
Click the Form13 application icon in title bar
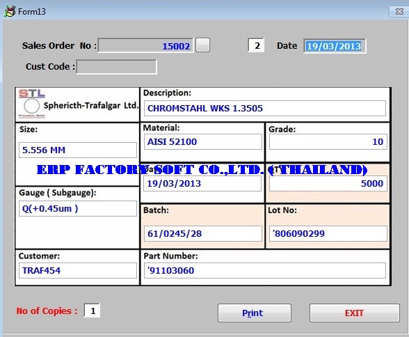pyautogui.click(x=10, y=11)
